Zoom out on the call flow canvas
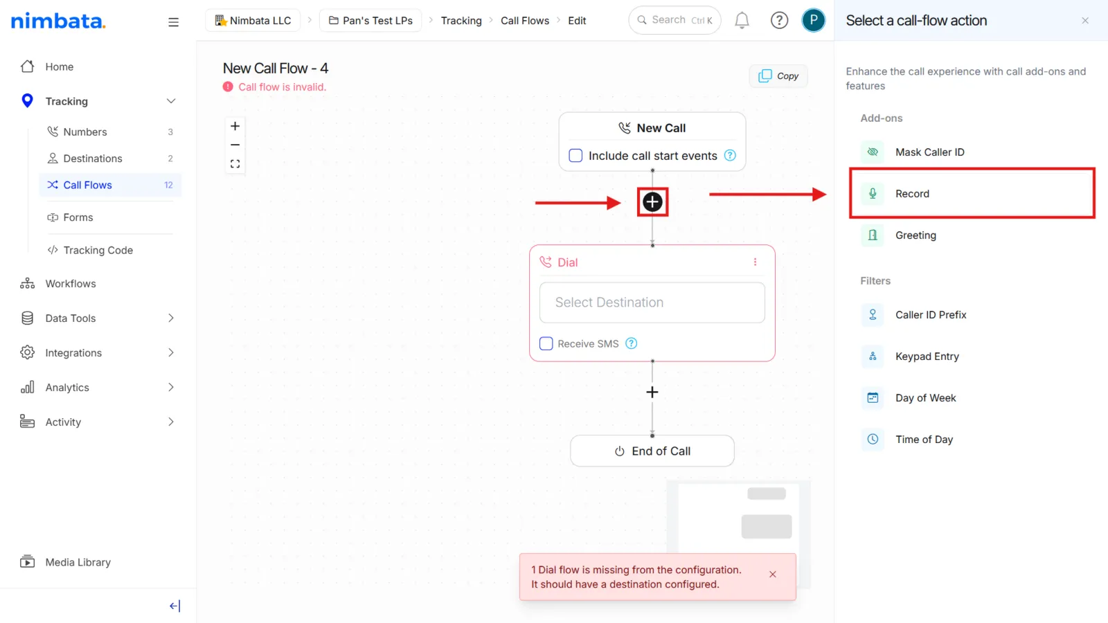Screen dimensions: 1108x623 pyautogui.click(x=235, y=145)
